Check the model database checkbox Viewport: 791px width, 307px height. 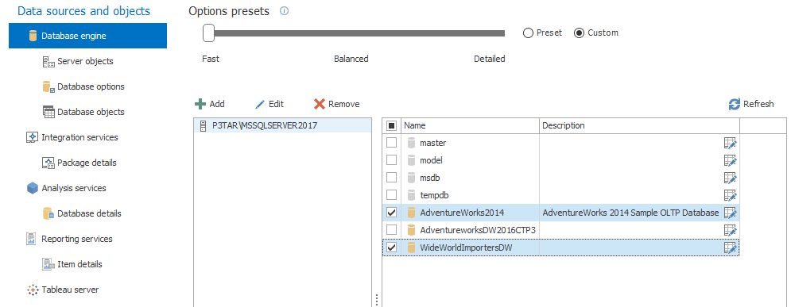click(391, 160)
